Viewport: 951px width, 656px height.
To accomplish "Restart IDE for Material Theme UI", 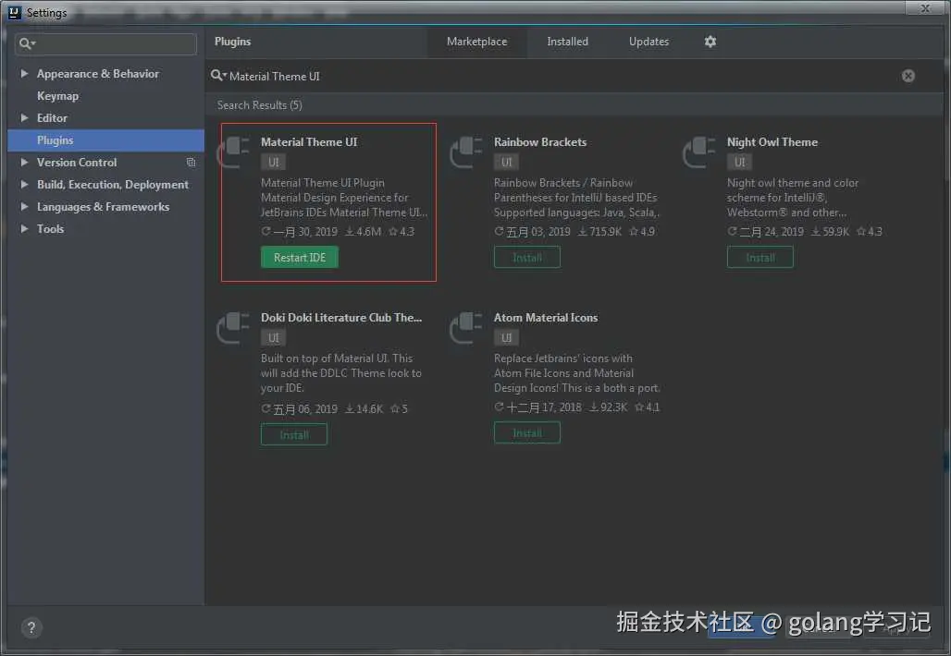I will tap(300, 258).
